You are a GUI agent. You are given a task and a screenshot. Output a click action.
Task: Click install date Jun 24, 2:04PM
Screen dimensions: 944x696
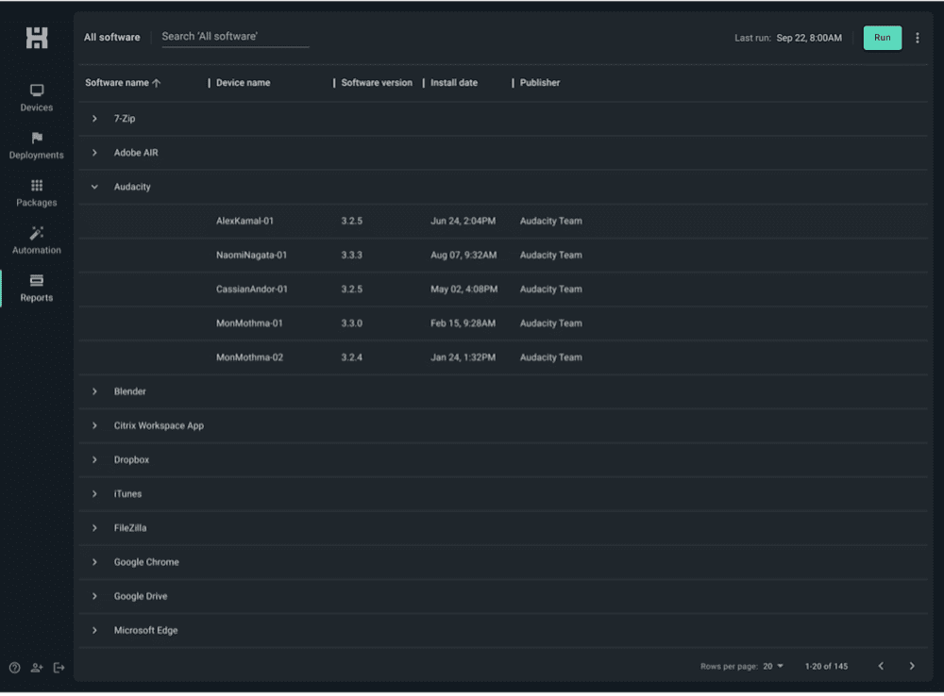click(x=463, y=222)
